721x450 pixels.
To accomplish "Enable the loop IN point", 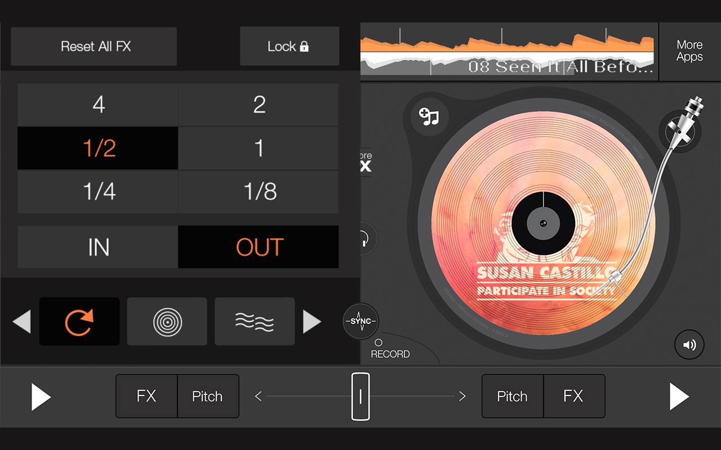I will pos(98,247).
